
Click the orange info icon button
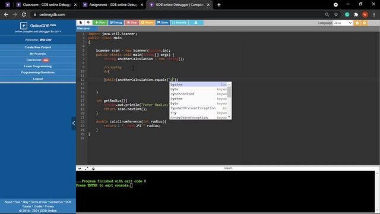(x=357, y=23)
